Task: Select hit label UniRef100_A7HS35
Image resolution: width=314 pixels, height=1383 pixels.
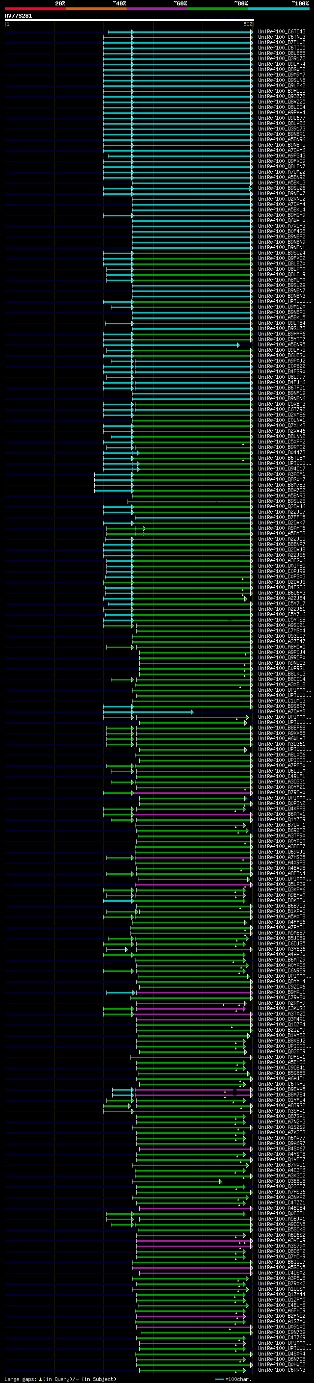Action: [x=282, y=857]
